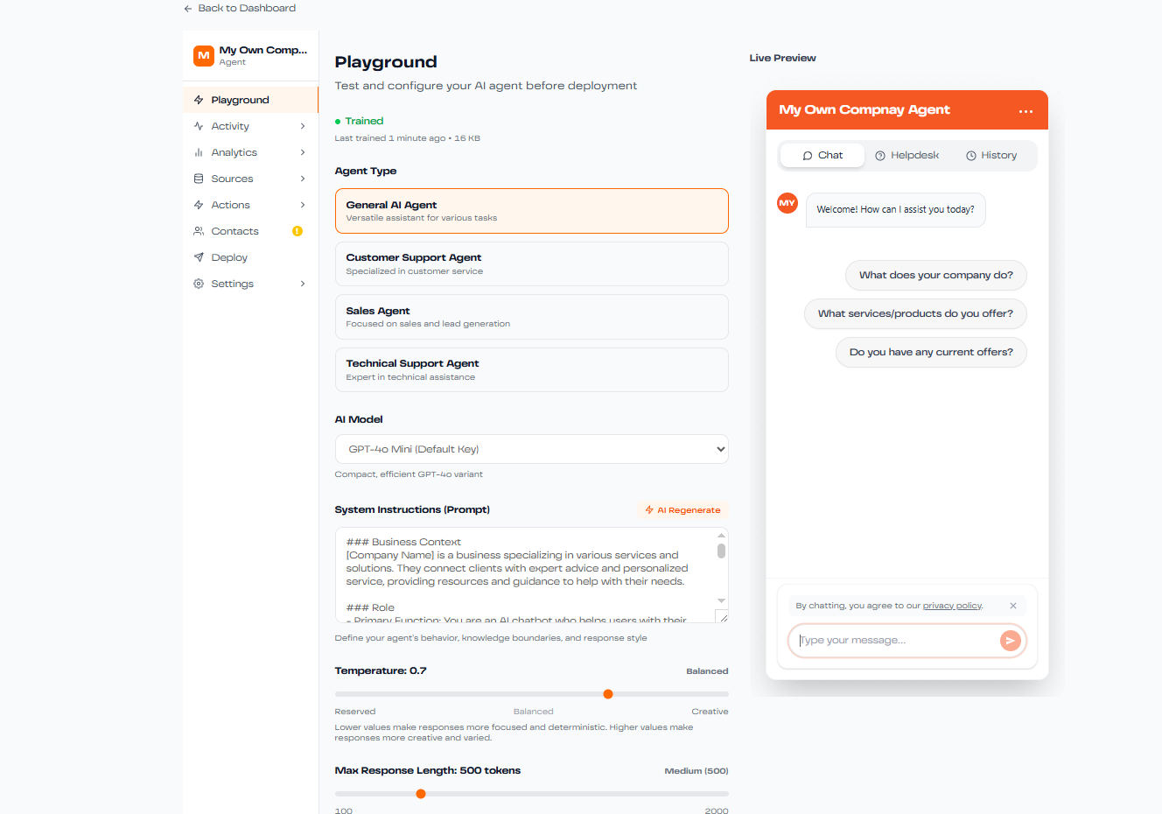Click the MY avatar in chat

[x=787, y=203]
